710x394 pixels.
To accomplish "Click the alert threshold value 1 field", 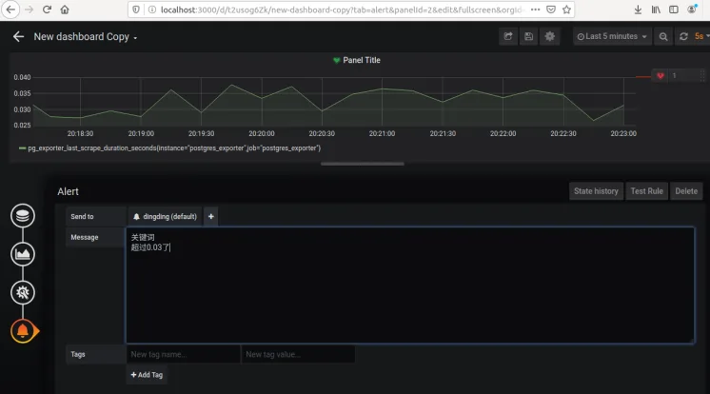I will [683, 75].
